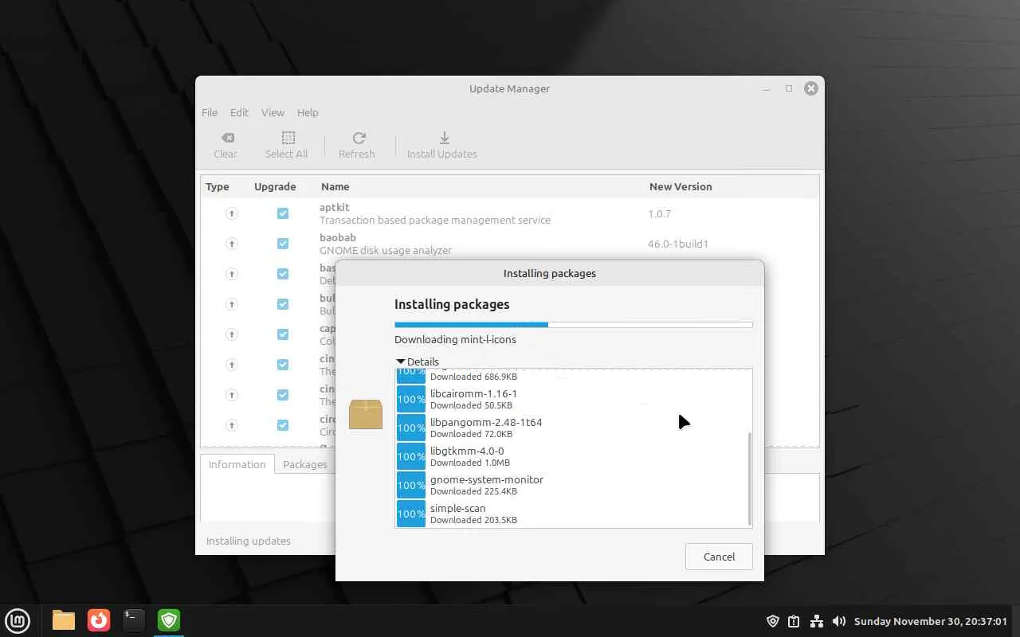Open the network connections tray icon
This screenshot has height=637, width=1020.
817,621
